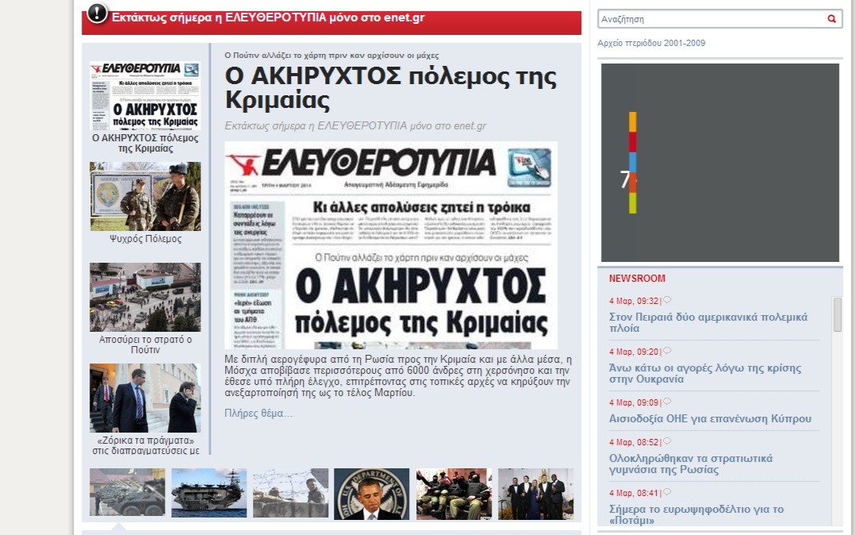Open the Obama thumbnail in the bottom strip
The width and height of the screenshot is (855, 535).
pos(372,494)
